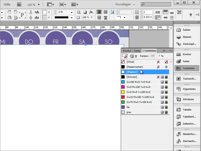This screenshot has width=201, height=151.
Task: Open the Tabelle panel
Action: click(x=187, y=109)
